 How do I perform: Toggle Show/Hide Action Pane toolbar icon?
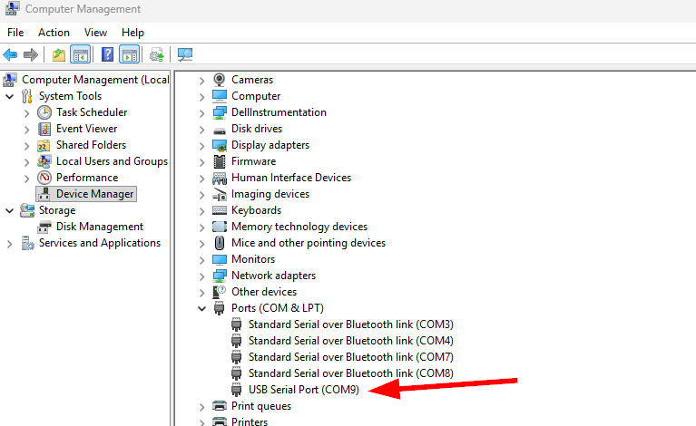pos(130,55)
